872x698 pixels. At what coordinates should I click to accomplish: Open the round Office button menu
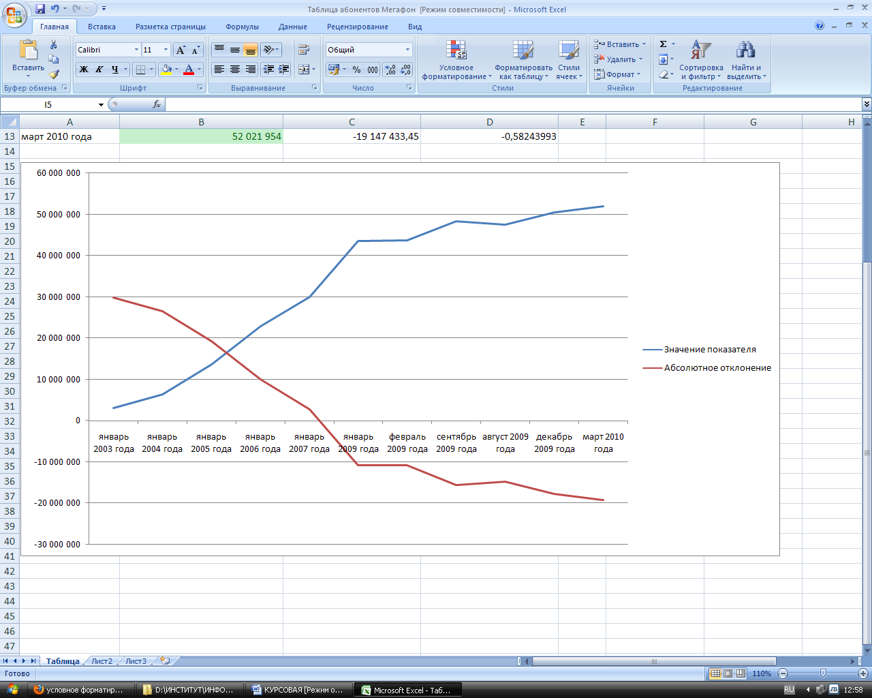click(15, 14)
